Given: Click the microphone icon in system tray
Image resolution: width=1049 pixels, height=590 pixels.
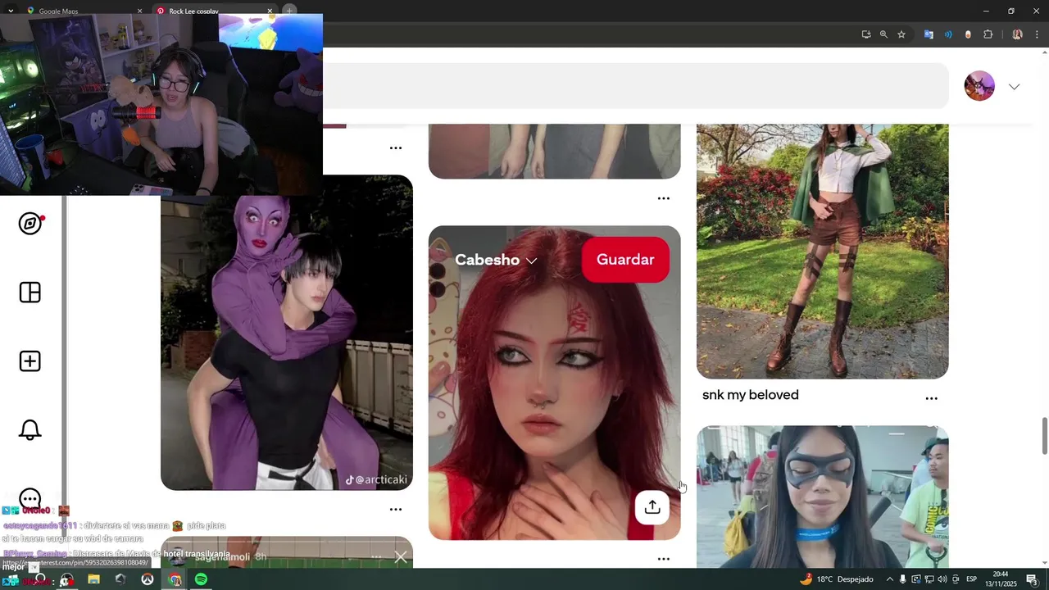Looking at the screenshot, I should tap(903, 579).
